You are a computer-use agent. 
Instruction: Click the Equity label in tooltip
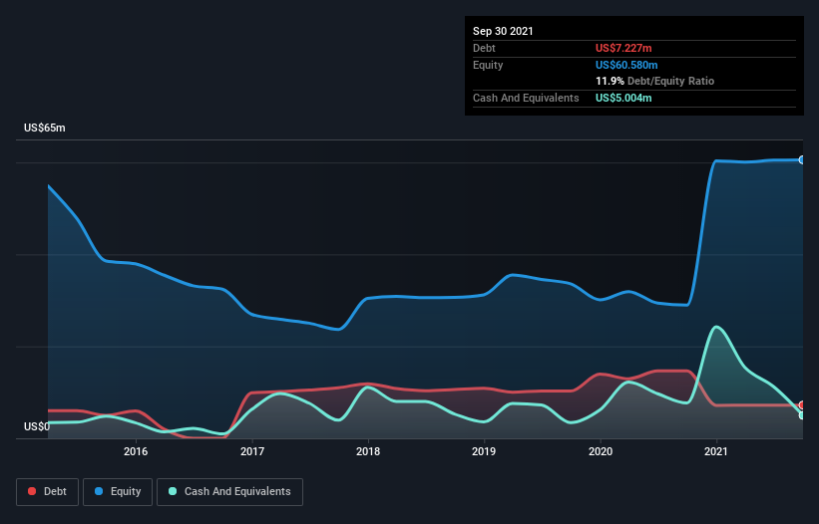488,65
